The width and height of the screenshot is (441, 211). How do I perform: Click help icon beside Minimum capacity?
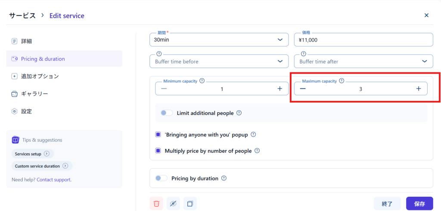(202, 81)
